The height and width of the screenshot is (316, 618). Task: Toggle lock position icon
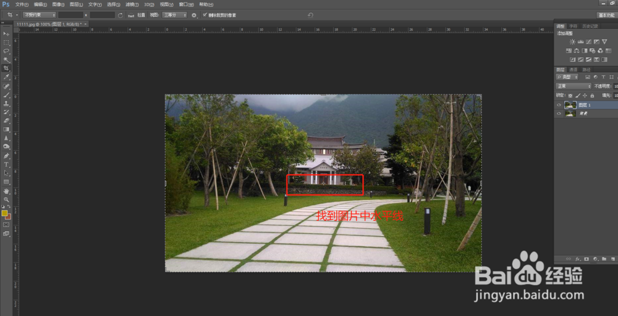point(585,95)
